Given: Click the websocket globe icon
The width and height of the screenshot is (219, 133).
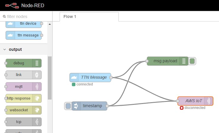Looking at the screenshot, I should pos(37,110).
